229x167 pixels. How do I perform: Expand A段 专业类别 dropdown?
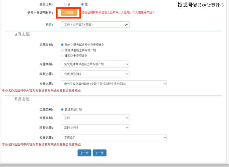tap(95, 64)
